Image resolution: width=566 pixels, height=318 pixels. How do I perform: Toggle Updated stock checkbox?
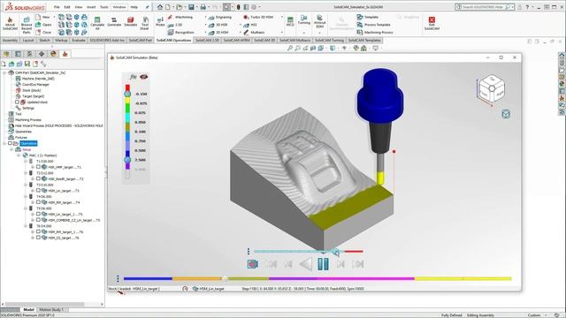[x=17, y=102]
